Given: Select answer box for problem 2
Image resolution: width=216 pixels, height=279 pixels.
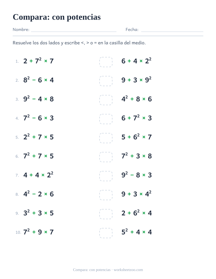Looking at the screenshot, I should coord(106,81).
